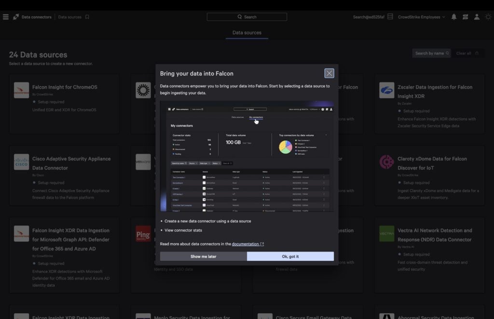The image size is (494, 319).
Task: Toggle light/dark theme sun icon
Action: pos(488,17)
